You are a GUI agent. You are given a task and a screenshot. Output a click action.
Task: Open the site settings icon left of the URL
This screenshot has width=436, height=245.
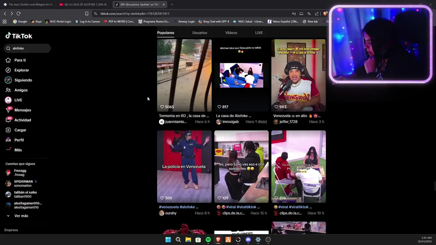95,14
